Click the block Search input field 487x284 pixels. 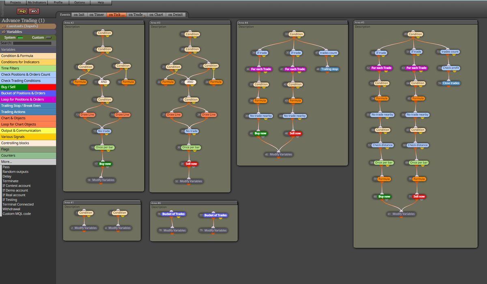pos(32,43)
